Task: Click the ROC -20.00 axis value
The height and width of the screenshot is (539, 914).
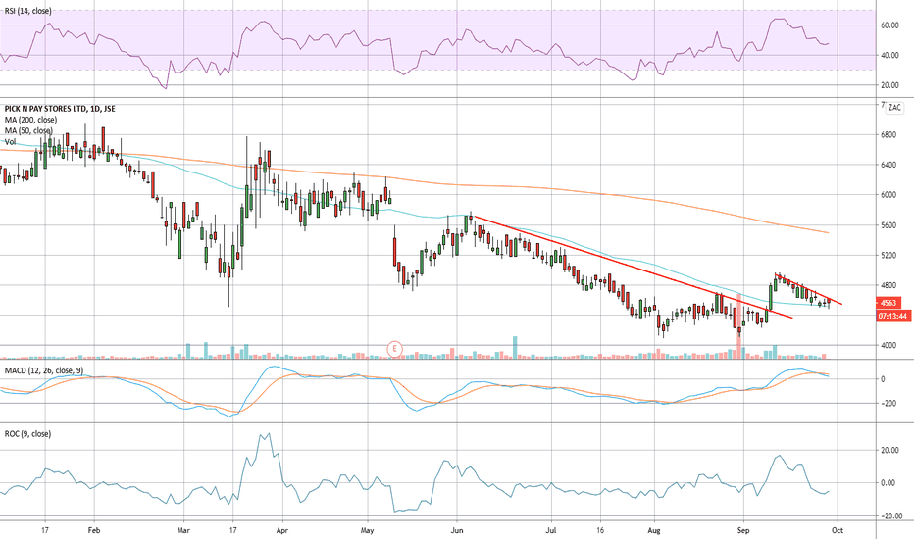Action: (889, 516)
